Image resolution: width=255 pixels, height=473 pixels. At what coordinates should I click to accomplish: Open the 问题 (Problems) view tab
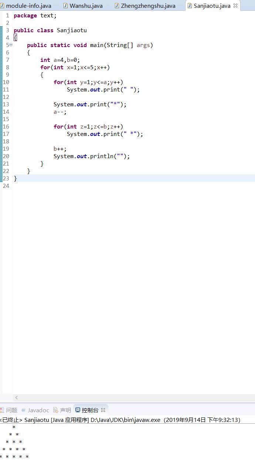point(9,410)
